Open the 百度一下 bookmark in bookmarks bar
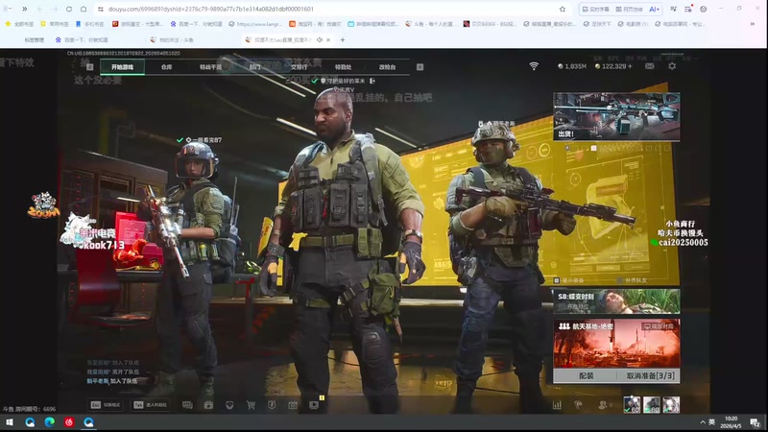This screenshot has width=768, height=432. [x=196, y=23]
